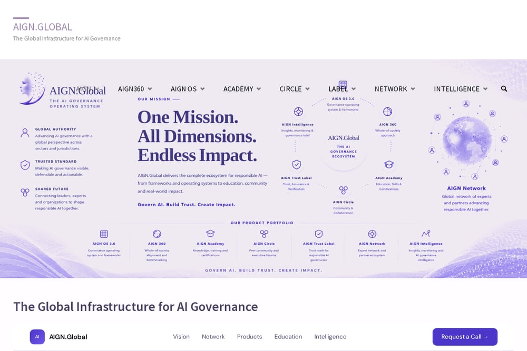Open the AIGN OS menu item

pyautogui.click(x=183, y=89)
